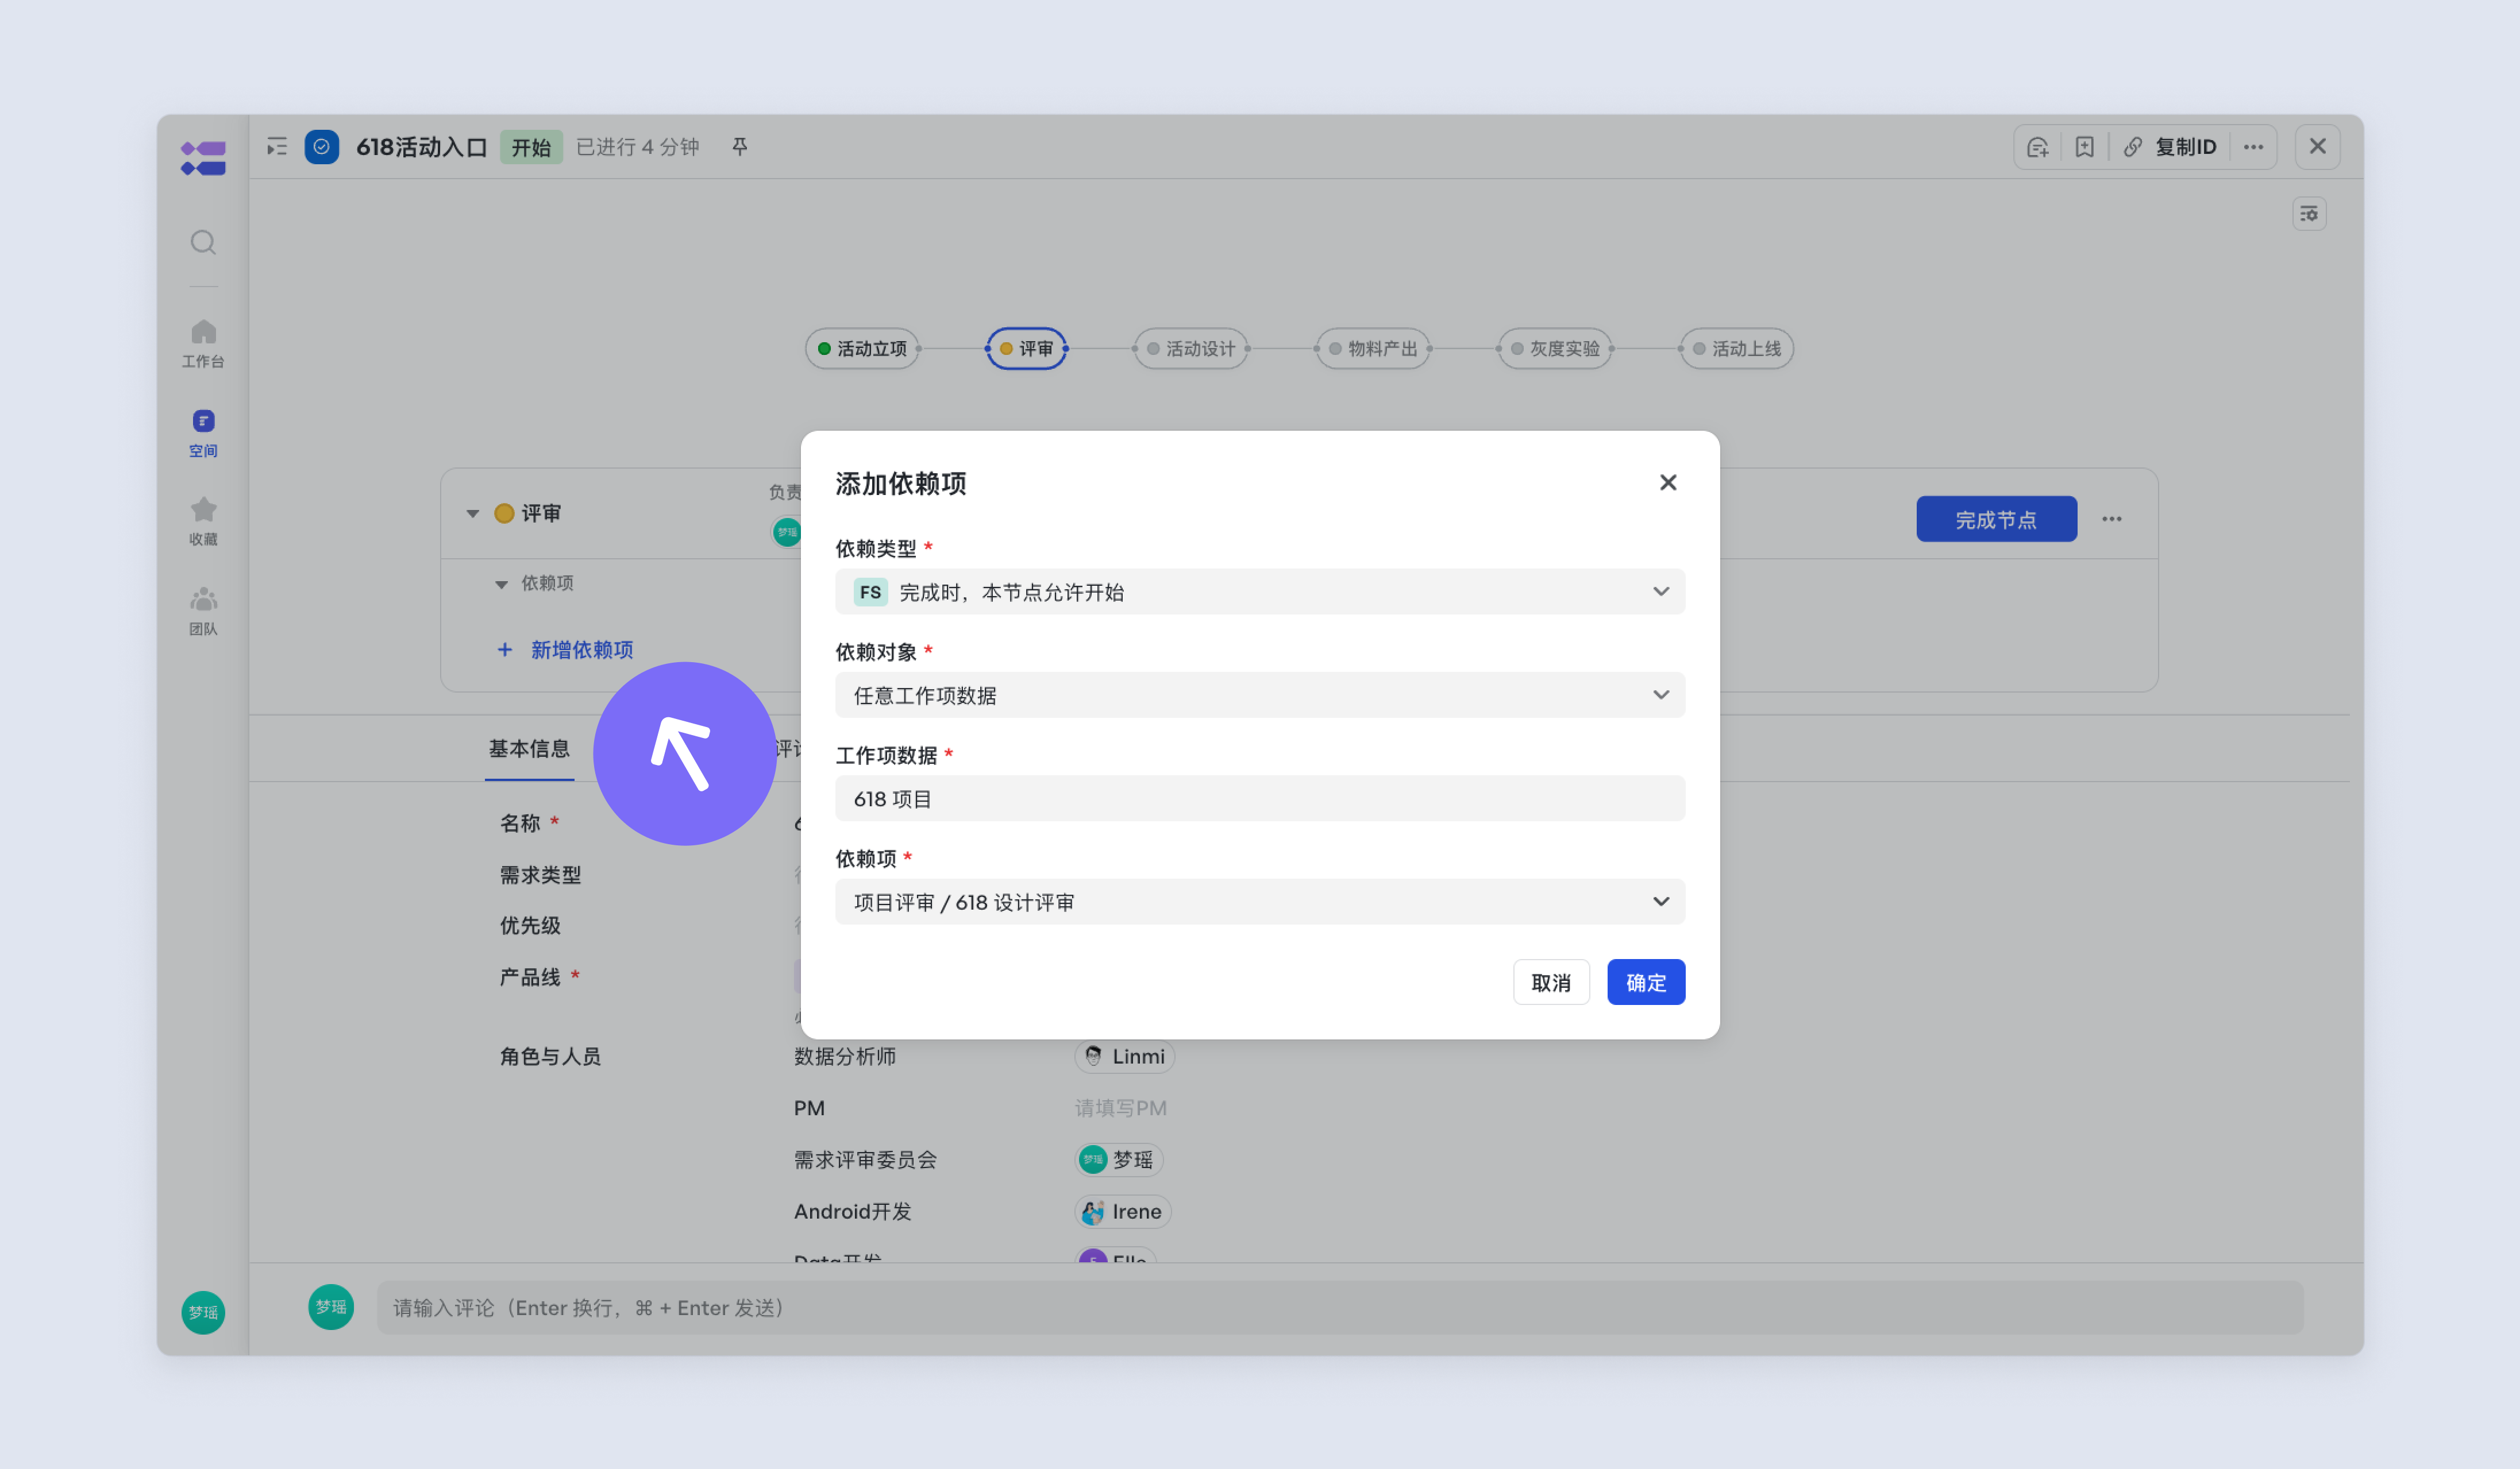Click the 618活动入口 title
Image resolution: width=2520 pixels, height=1469 pixels.
coord(422,147)
